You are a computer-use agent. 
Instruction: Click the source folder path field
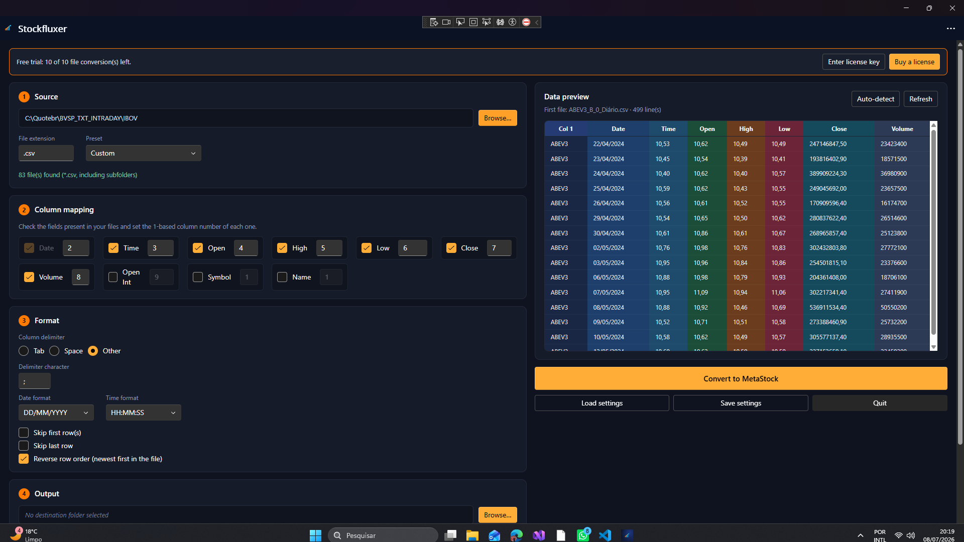pos(246,118)
